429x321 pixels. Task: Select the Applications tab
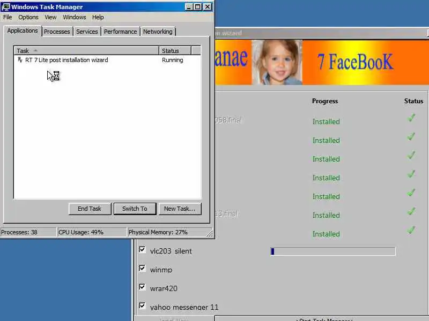(x=23, y=30)
